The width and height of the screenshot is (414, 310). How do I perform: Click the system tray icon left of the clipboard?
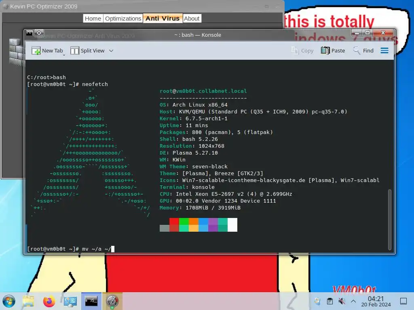pyautogui.click(x=318, y=301)
